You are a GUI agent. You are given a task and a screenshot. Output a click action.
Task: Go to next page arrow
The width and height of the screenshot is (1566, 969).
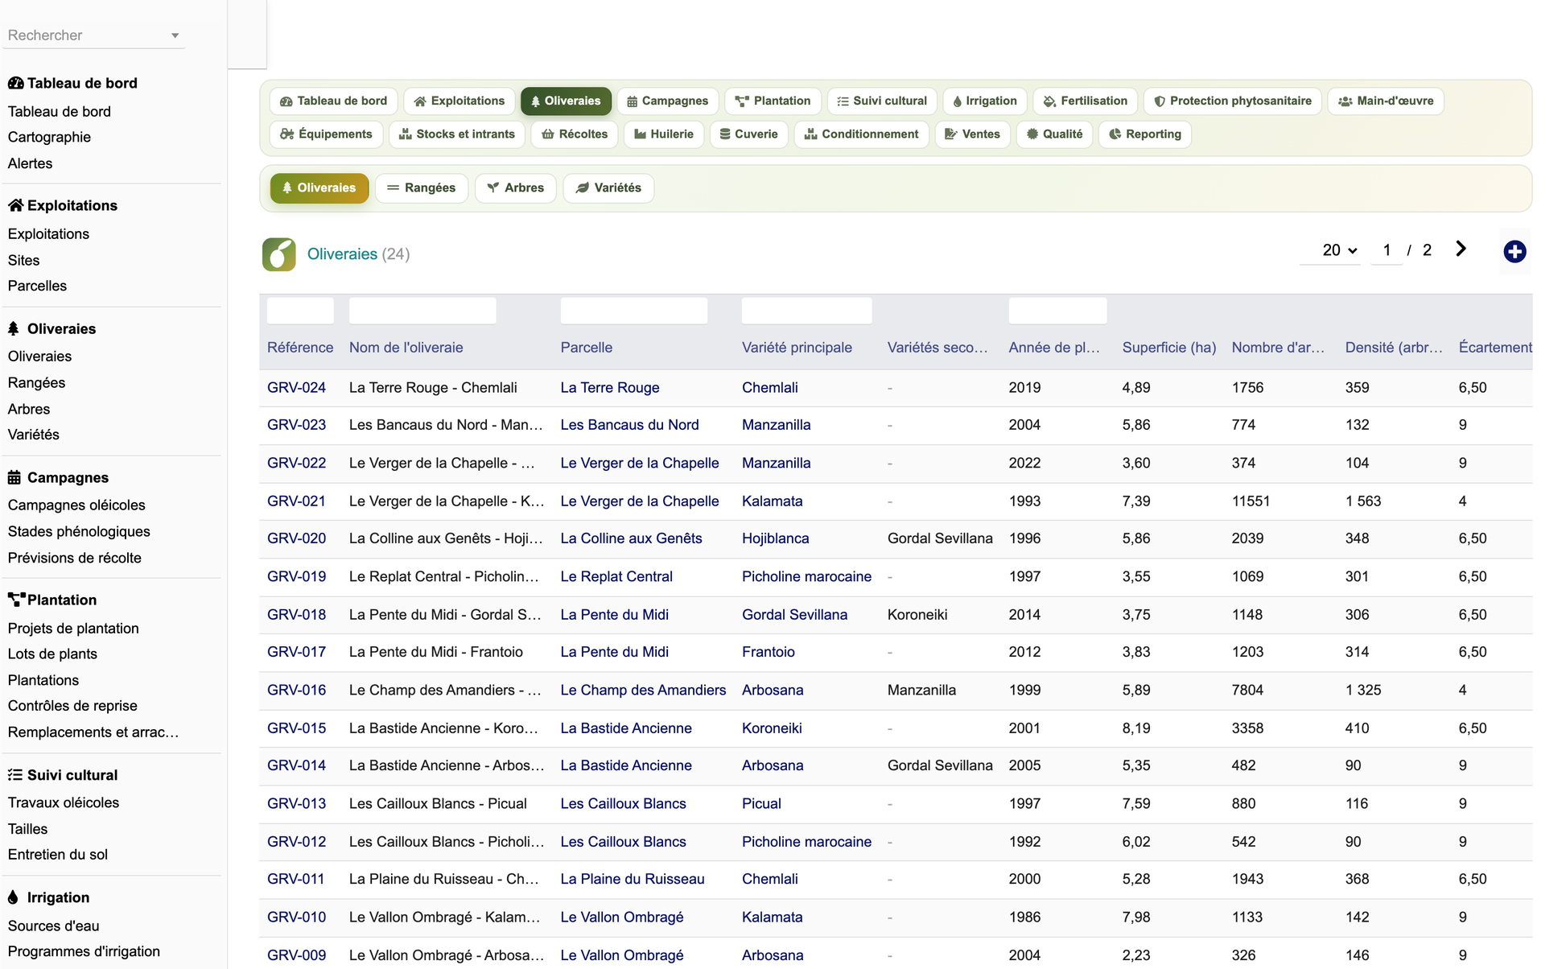tap(1461, 249)
